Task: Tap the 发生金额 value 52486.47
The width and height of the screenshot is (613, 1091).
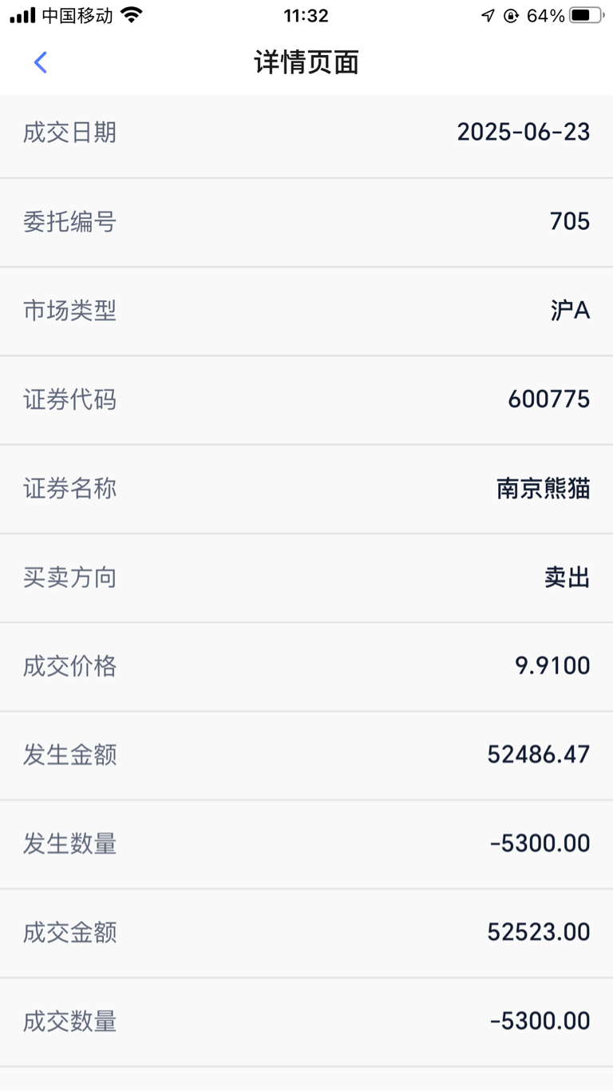Action: 539,755
